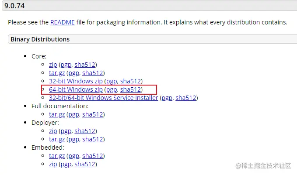
Task: Open sha512 checksum for Core tar.gz
Action: pos(93,73)
